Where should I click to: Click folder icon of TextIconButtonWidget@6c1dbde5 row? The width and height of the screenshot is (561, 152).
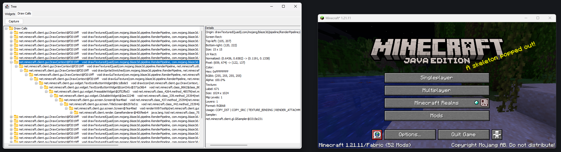click(x=41, y=83)
